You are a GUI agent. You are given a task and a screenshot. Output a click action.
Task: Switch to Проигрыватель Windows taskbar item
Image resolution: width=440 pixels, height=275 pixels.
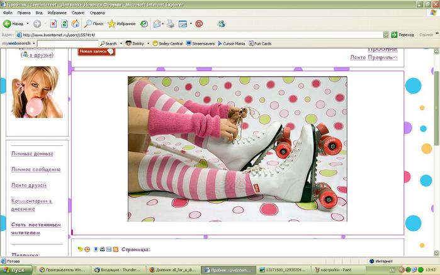tap(64, 270)
